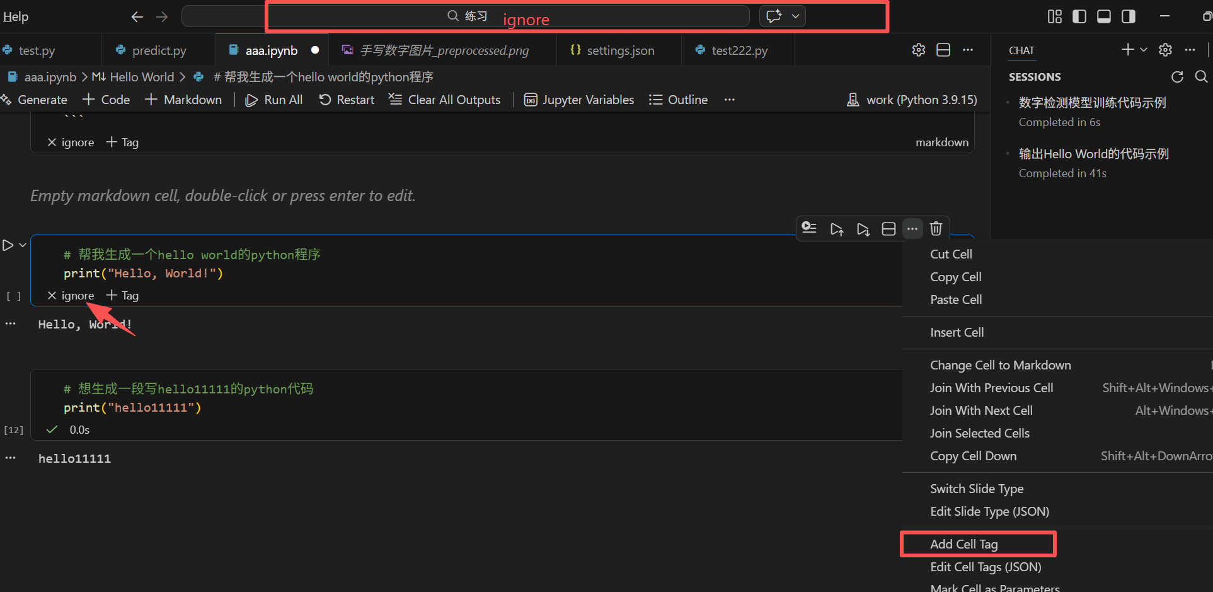Toggle the bottom Panel visibility
The width and height of the screenshot is (1213, 592).
(1104, 16)
